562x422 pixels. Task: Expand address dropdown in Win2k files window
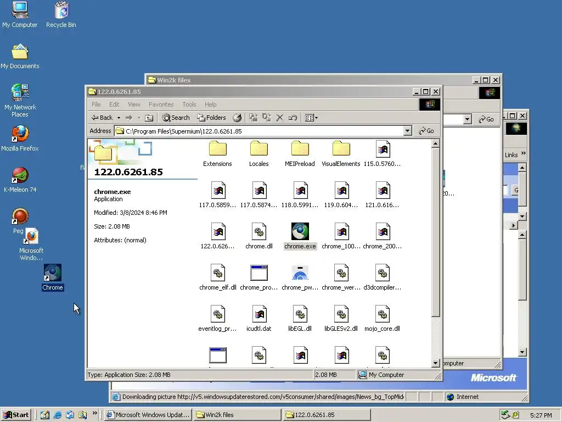click(468, 119)
